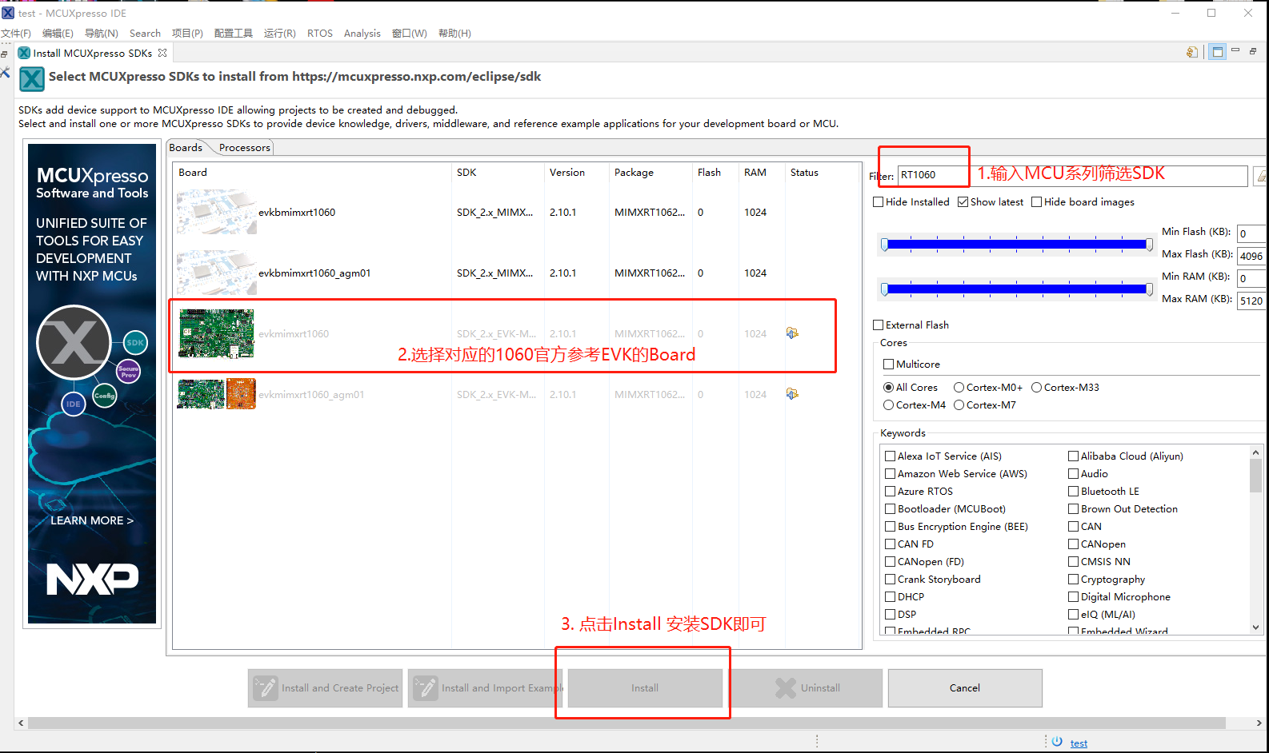Switch to the Processors tab
Viewport: 1269px width, 753px height.
(245, 148)
